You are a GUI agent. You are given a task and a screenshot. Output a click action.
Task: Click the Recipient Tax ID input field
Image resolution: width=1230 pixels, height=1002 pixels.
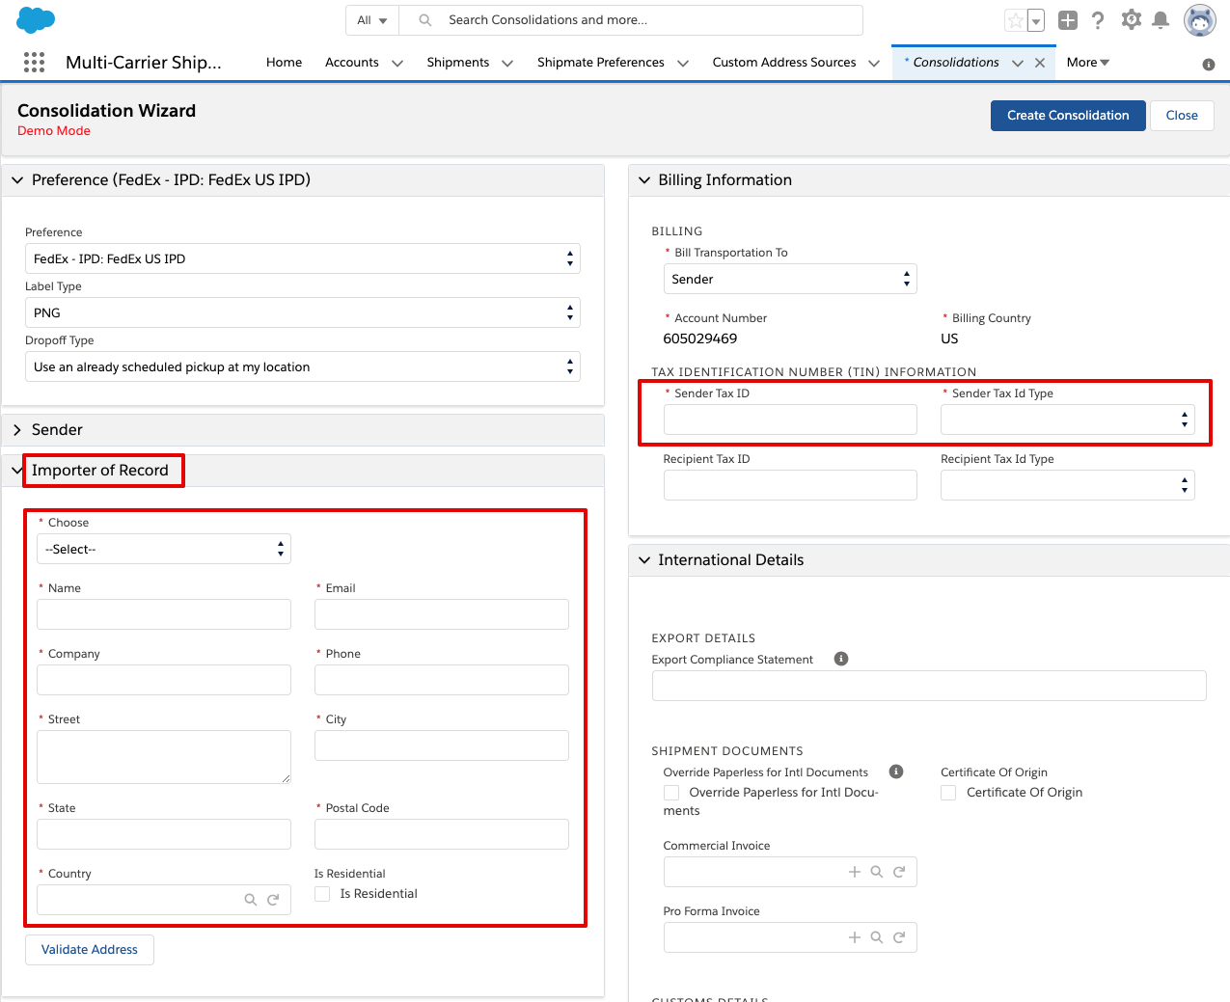[x=790, y=485]
